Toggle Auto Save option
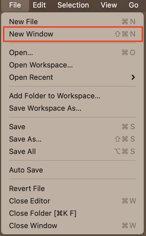This screenshot has height=236, width=146. 72,170
